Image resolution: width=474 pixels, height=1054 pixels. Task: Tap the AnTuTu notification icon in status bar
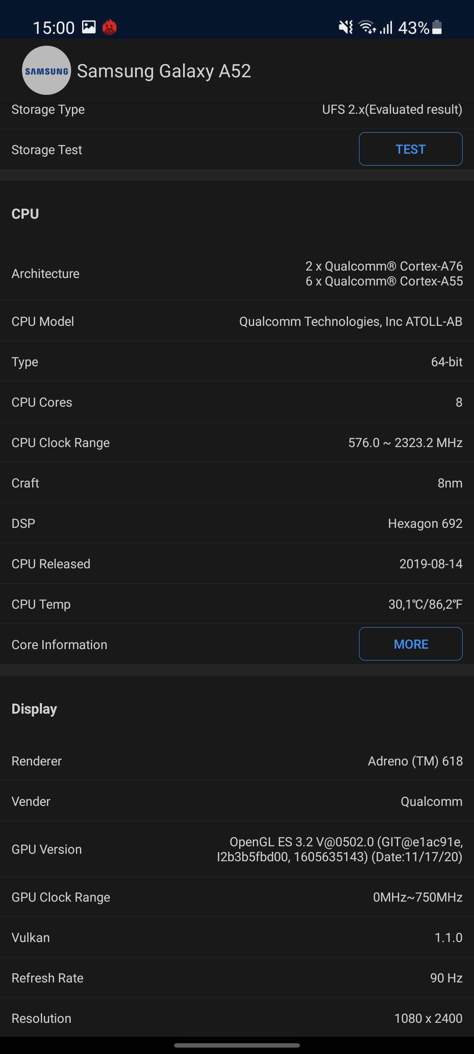(x=109, y=28)
